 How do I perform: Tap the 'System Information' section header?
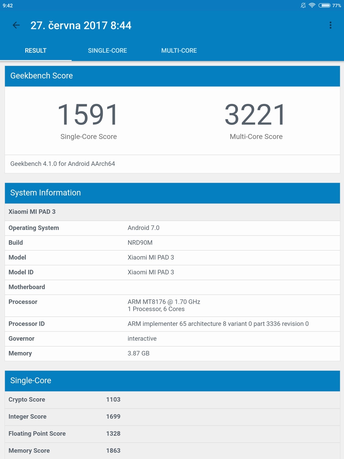(x=172, y=193)
